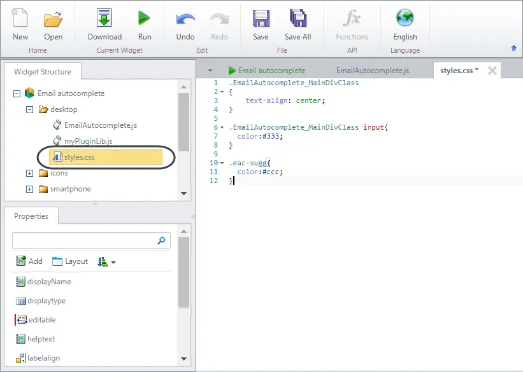
Task: Switch to the EmailAutocomplete.js editor tab
Action: point(373,71)
